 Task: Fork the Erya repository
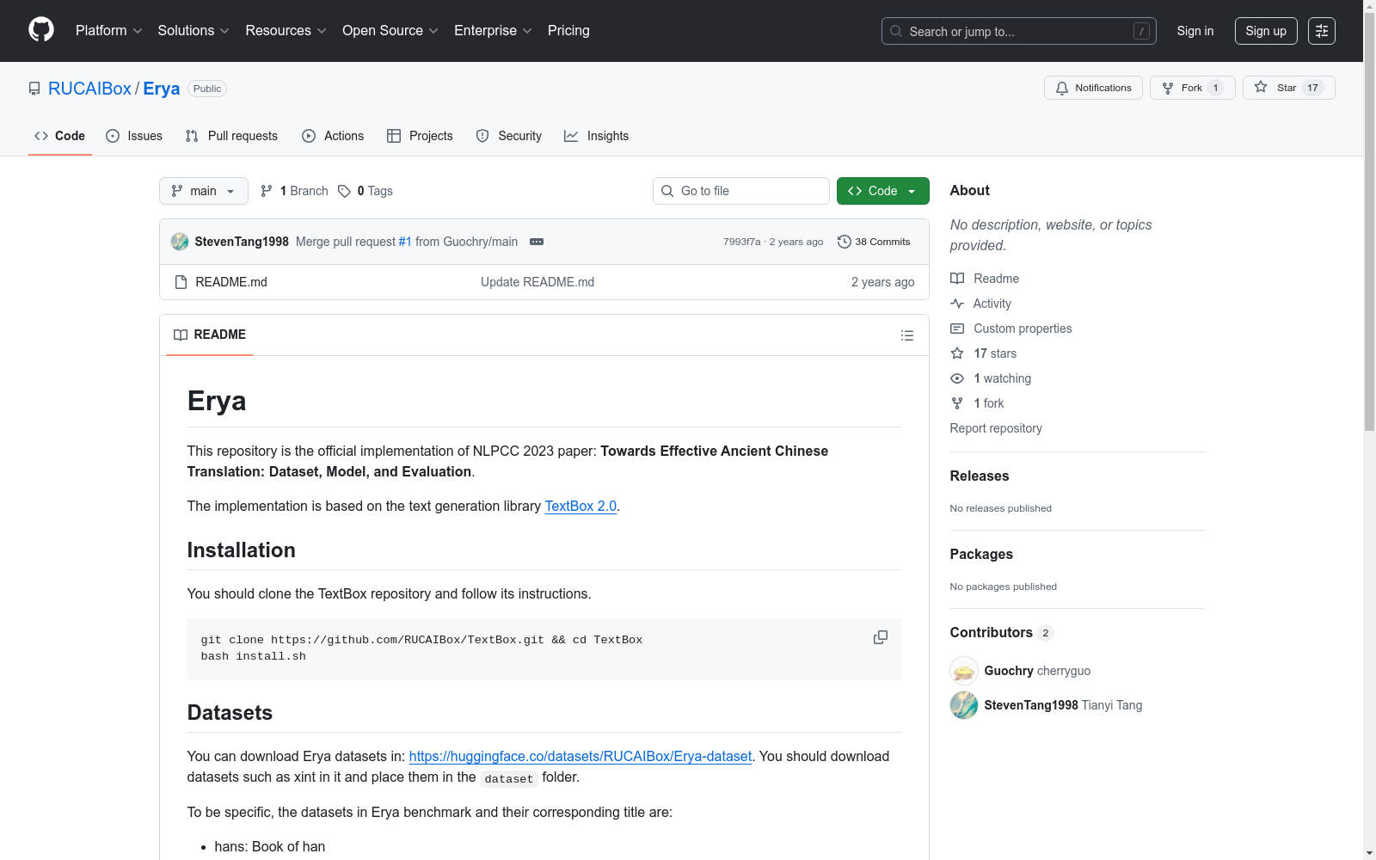[1191, 88]
